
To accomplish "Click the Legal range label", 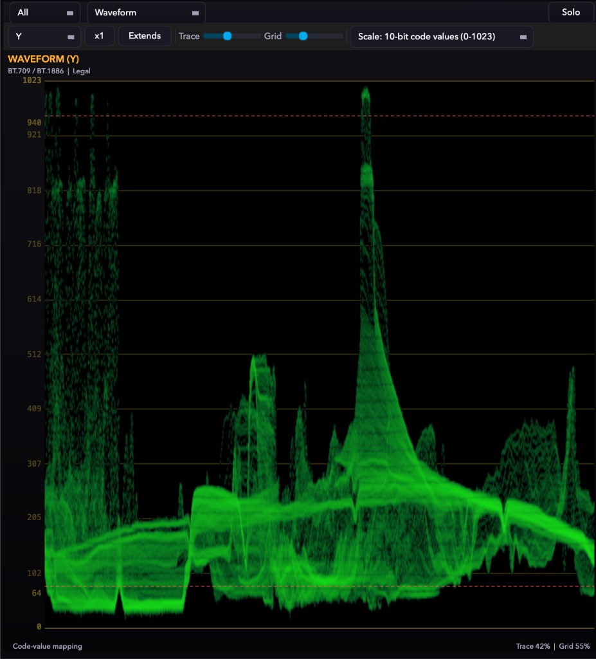I will [x=82, y=71].
